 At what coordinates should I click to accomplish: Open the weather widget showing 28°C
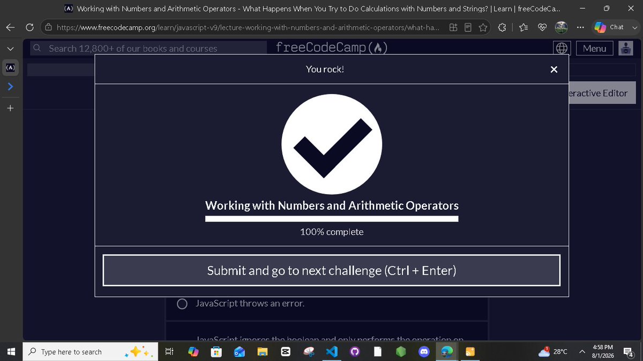(x=552, y=351)
